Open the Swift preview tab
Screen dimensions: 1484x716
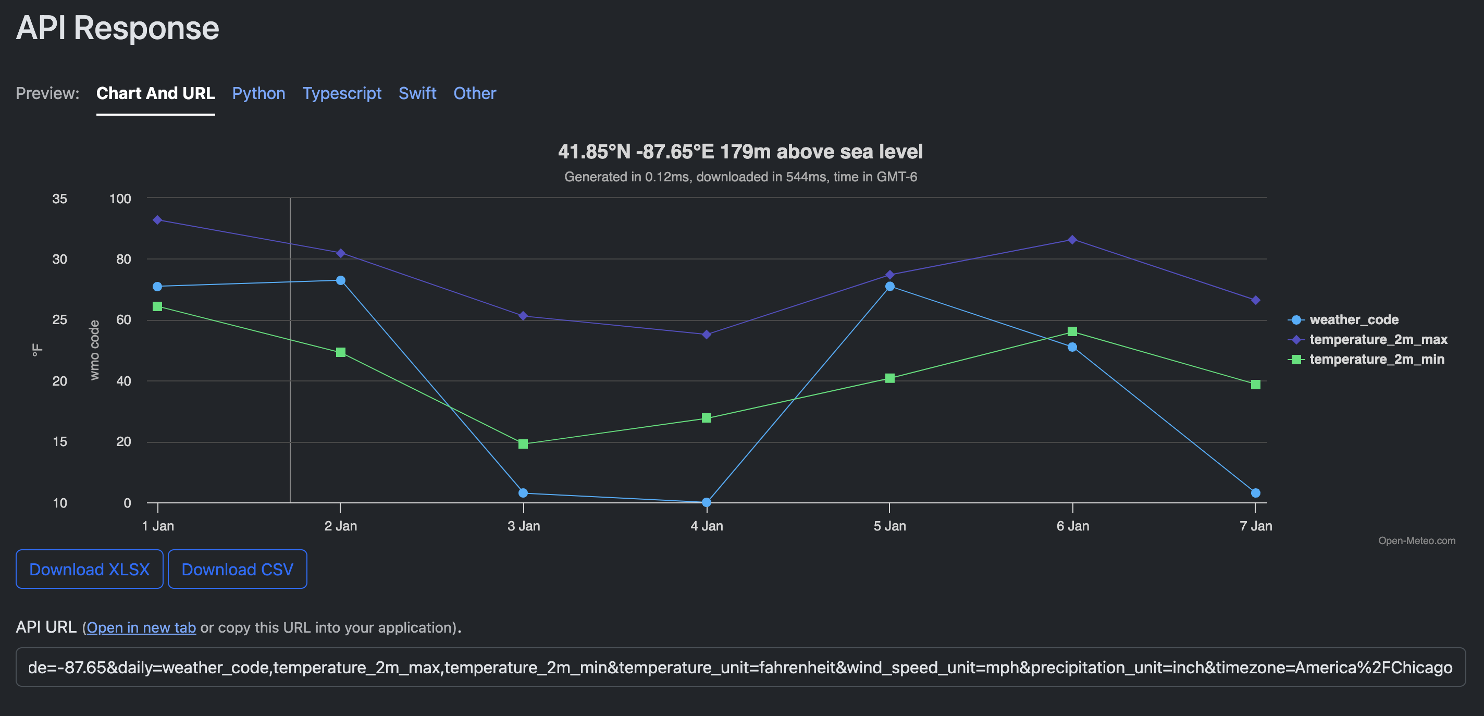(x=417, y=93)
